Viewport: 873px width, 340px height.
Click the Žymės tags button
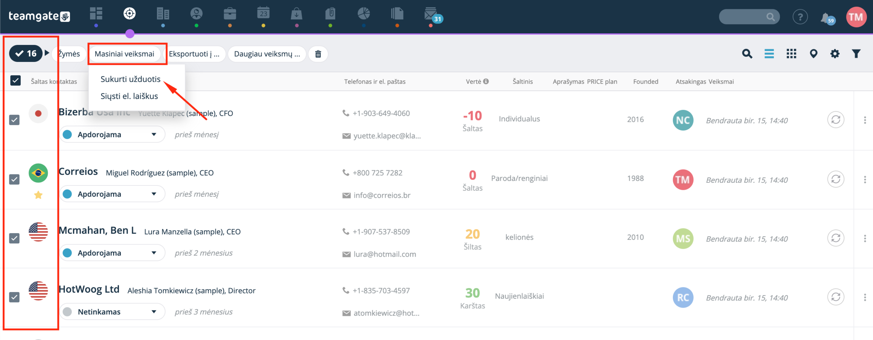coord(69,54)
